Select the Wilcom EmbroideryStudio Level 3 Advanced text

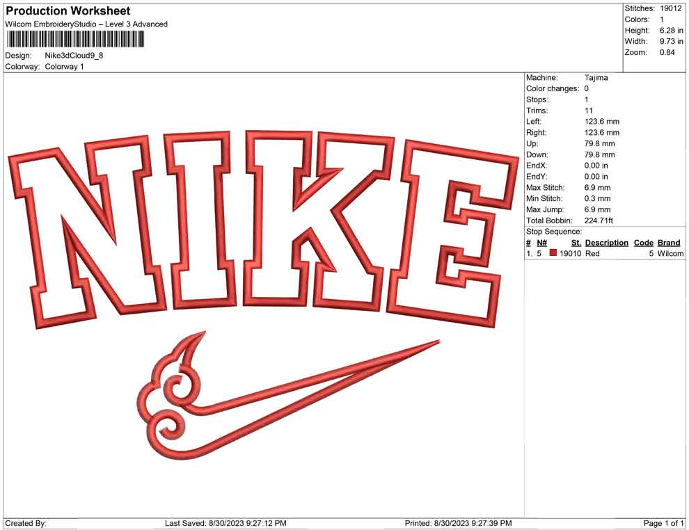tap(86, 24)
